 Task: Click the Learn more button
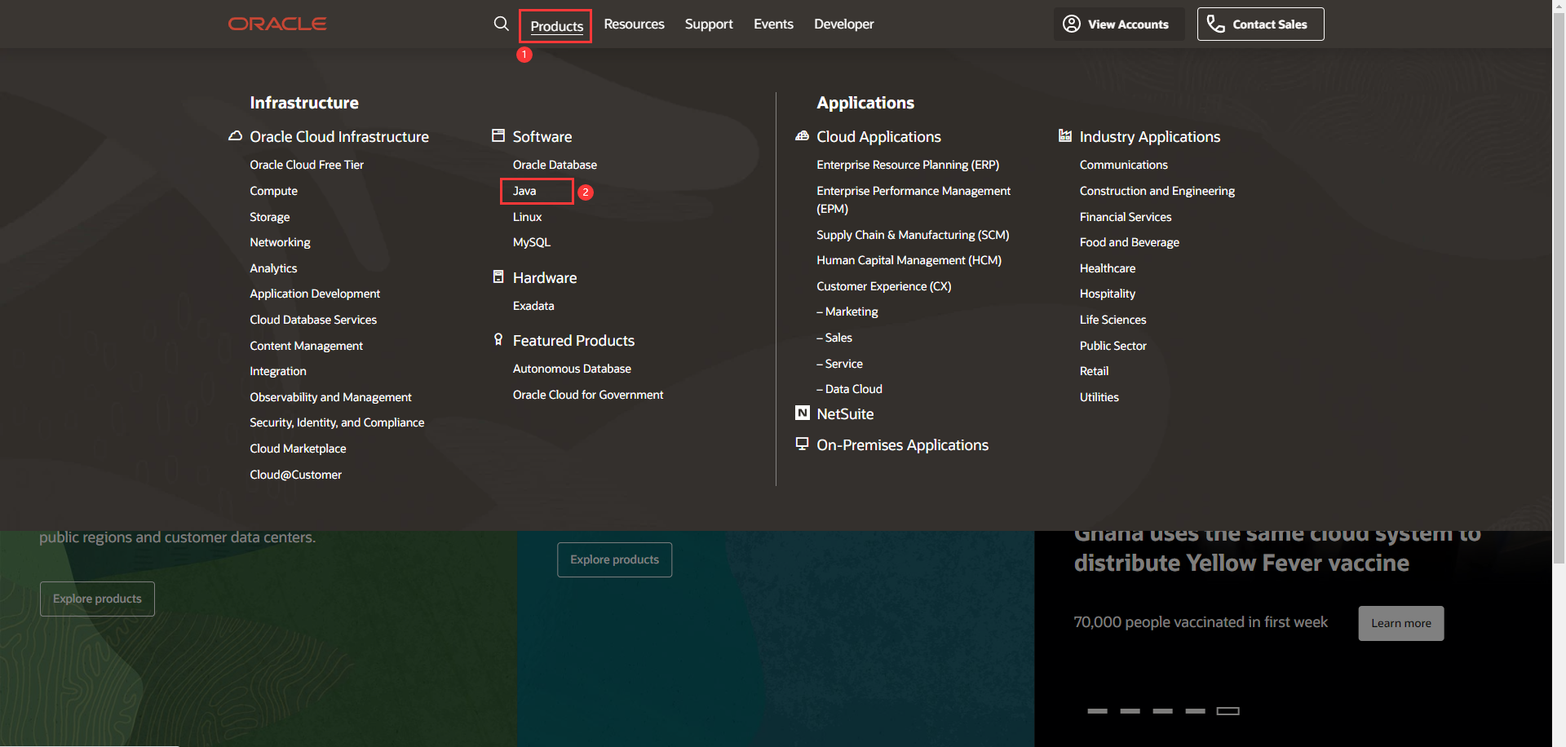coord(1400,623)
